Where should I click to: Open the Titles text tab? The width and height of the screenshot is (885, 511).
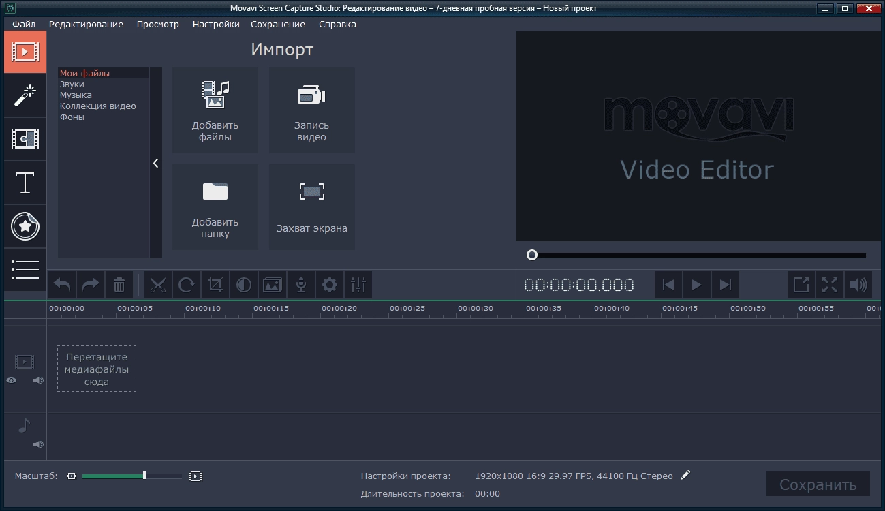coord(25,183)
